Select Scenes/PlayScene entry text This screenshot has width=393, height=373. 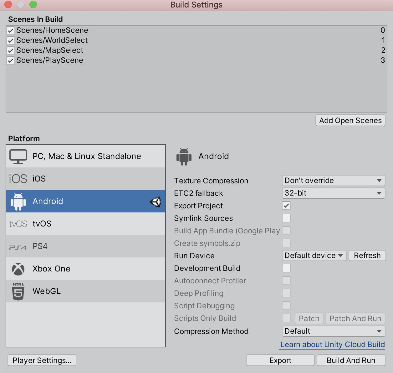(50, 60)
